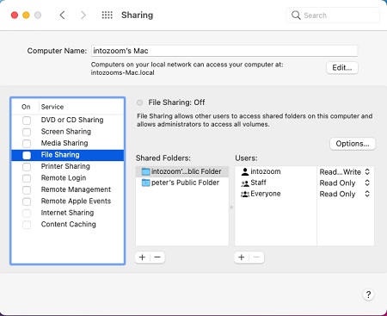
Task: Select Media Sharing service row
Action: coord(68,143)
